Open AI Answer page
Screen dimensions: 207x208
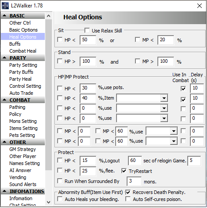click(20, 170)
